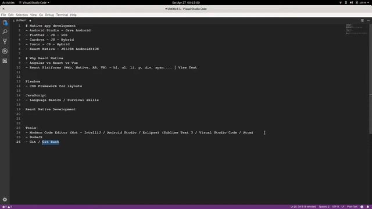Click the errors and warnings status indicator
The width and height of the screenshot is (372, 209).
(x=7, y=207)
